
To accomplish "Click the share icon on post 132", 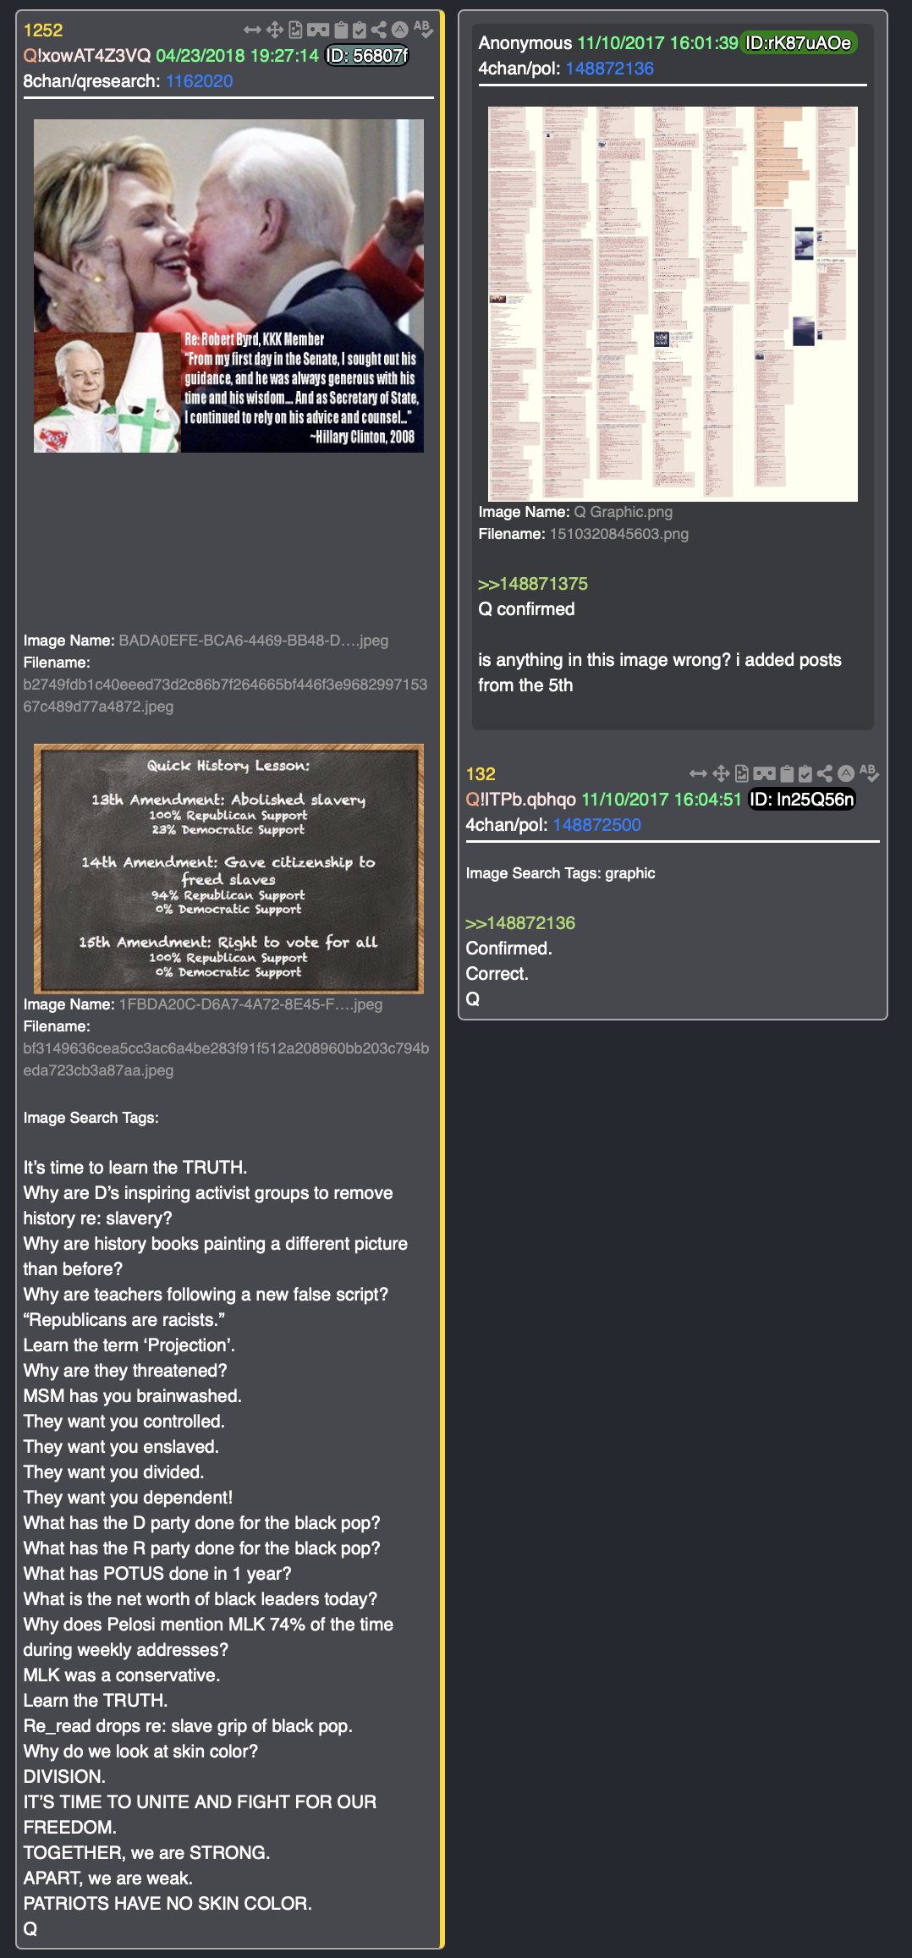I will 825,773.
